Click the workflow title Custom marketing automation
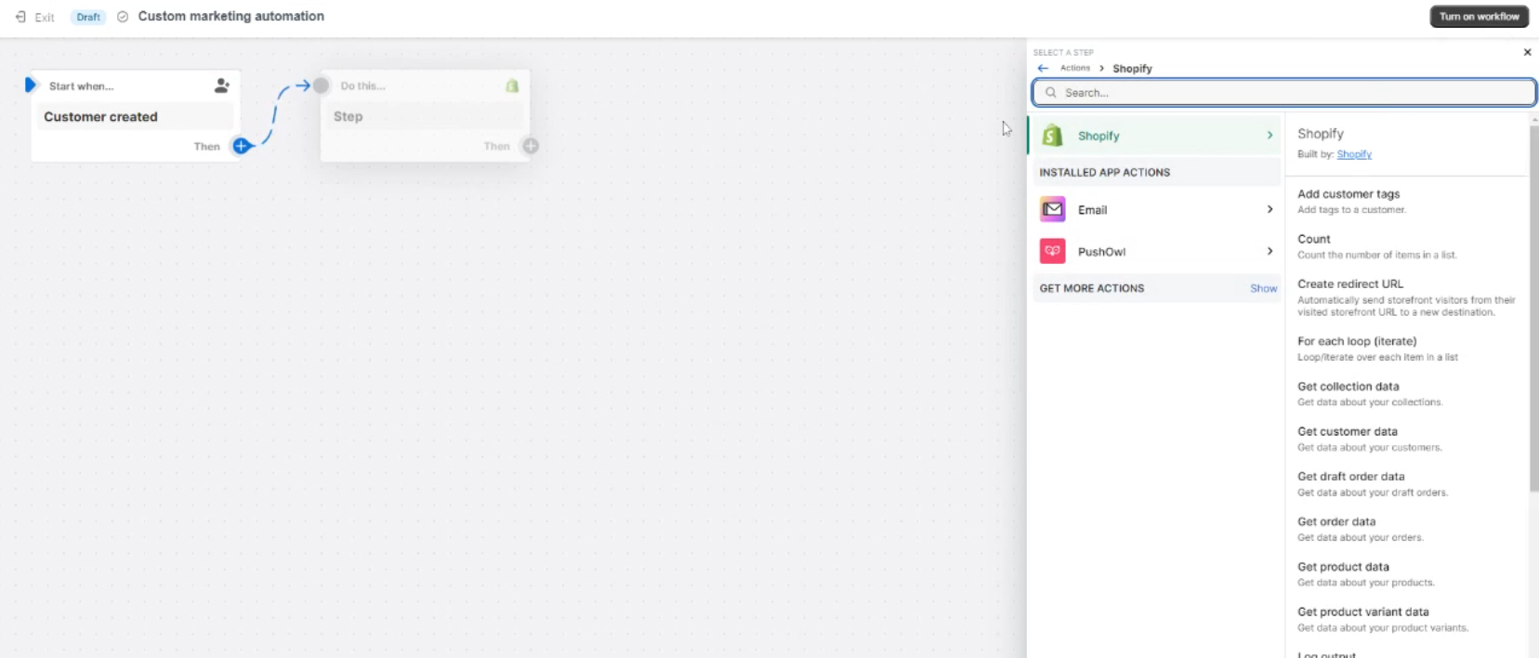The height and width of the screenshot is (658, 1539). click(230, 16)
